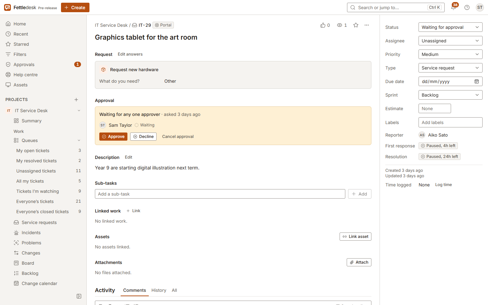488x305 pixels.
Task: Click Link next to Linked work
Action: tap(133, 211)
